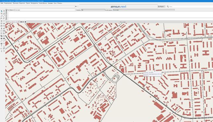The width and height of the screenshot is (213, 122).
Task: Click the search magnifier icon
Action: click(x=168, y=6)
